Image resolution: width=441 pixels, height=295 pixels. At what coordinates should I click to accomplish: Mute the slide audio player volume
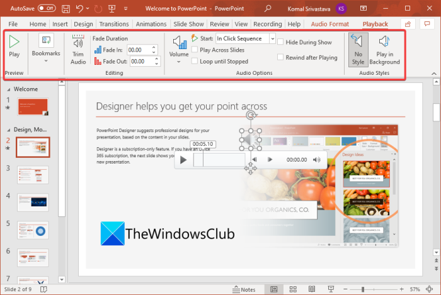coord(317,160)
